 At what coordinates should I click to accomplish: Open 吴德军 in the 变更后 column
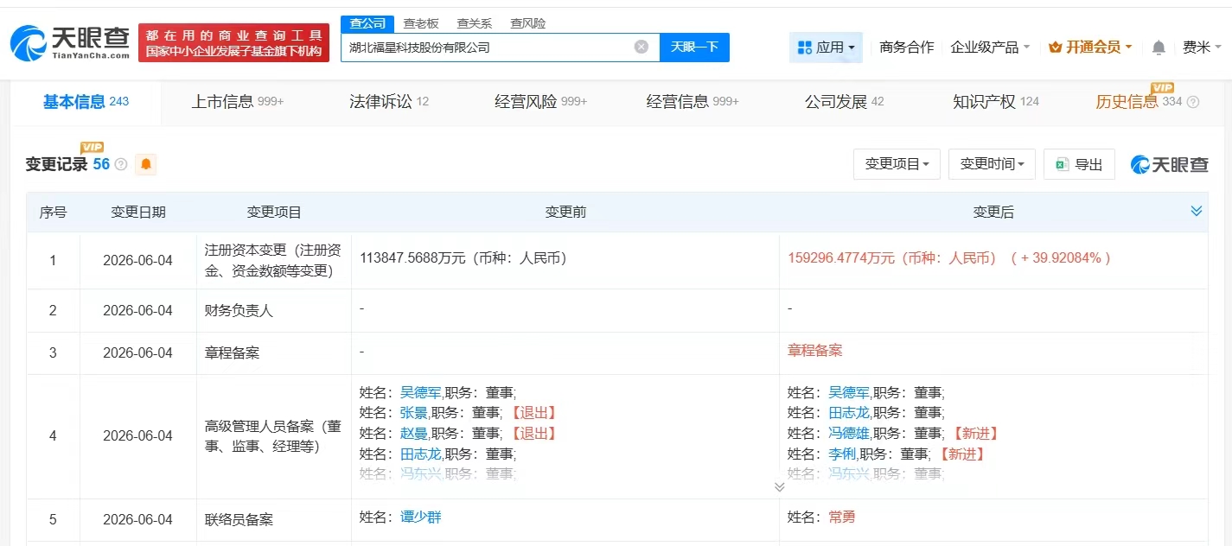(849, 392)
